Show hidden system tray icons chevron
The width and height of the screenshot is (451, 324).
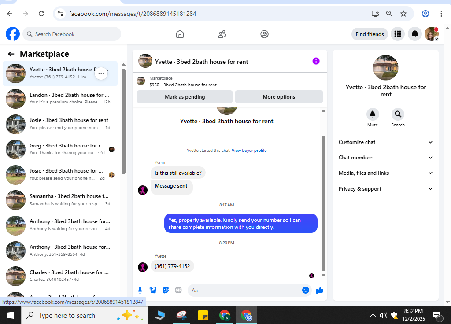point(373,315)
